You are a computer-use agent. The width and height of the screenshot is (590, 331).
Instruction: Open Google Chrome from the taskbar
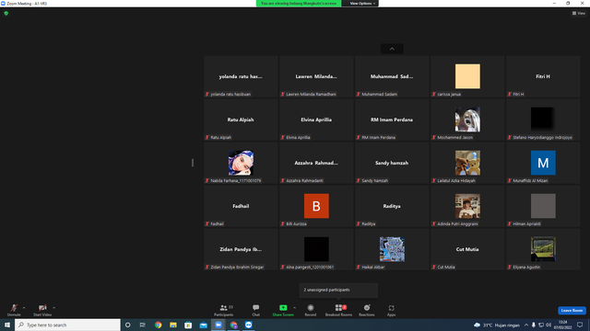158,325
